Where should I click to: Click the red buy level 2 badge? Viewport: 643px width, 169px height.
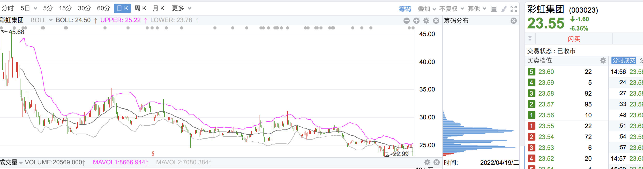531,137
